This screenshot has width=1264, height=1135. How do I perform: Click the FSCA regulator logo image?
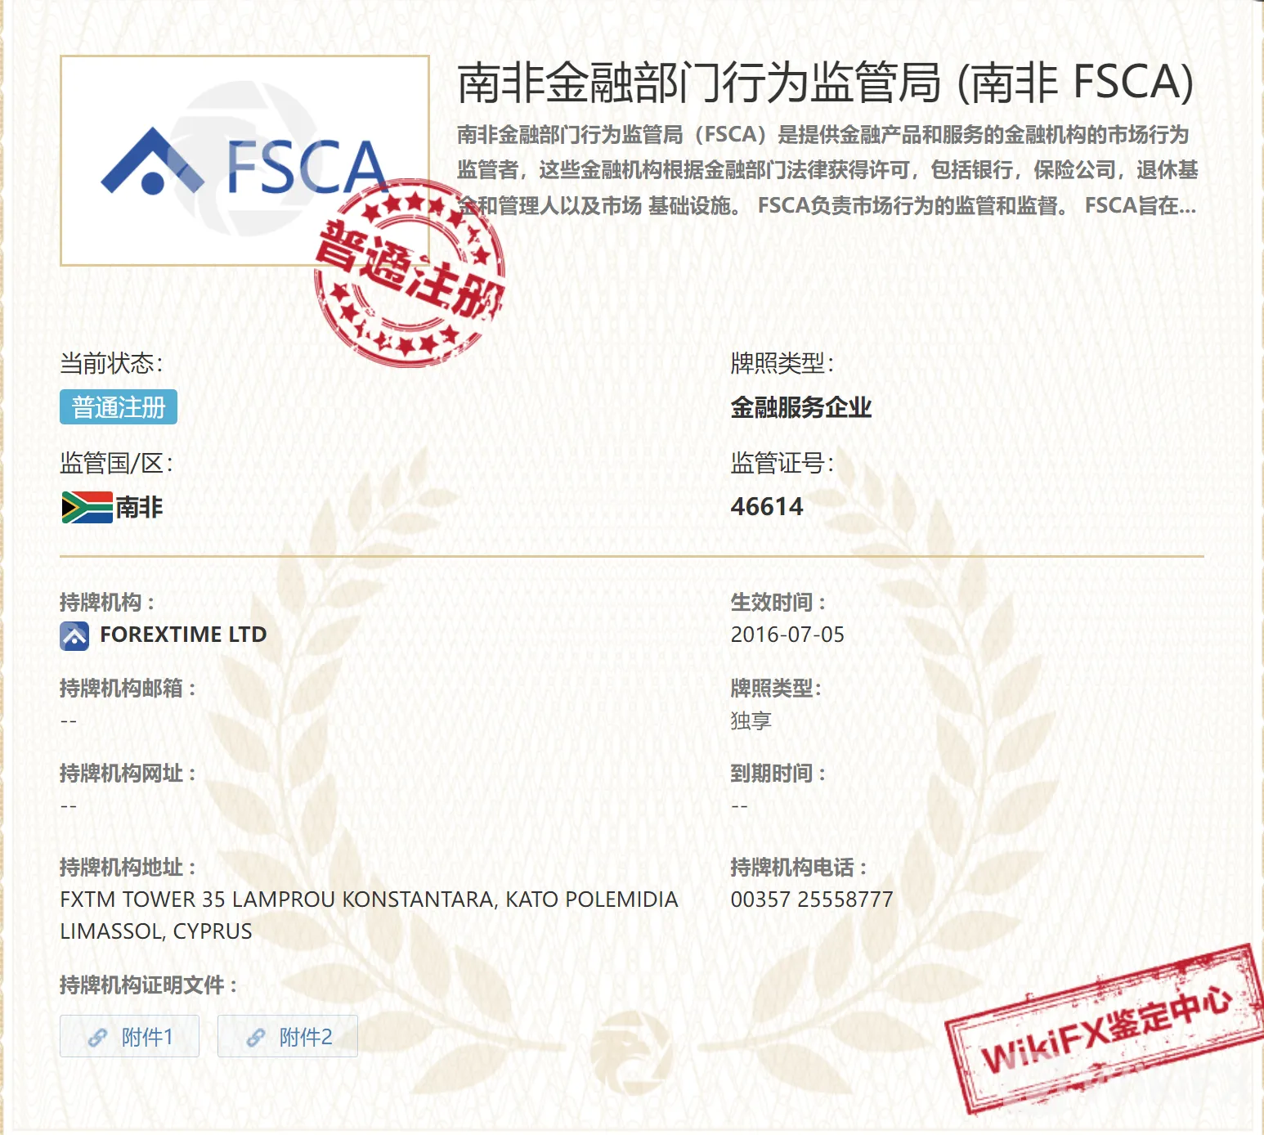point(244,160)
